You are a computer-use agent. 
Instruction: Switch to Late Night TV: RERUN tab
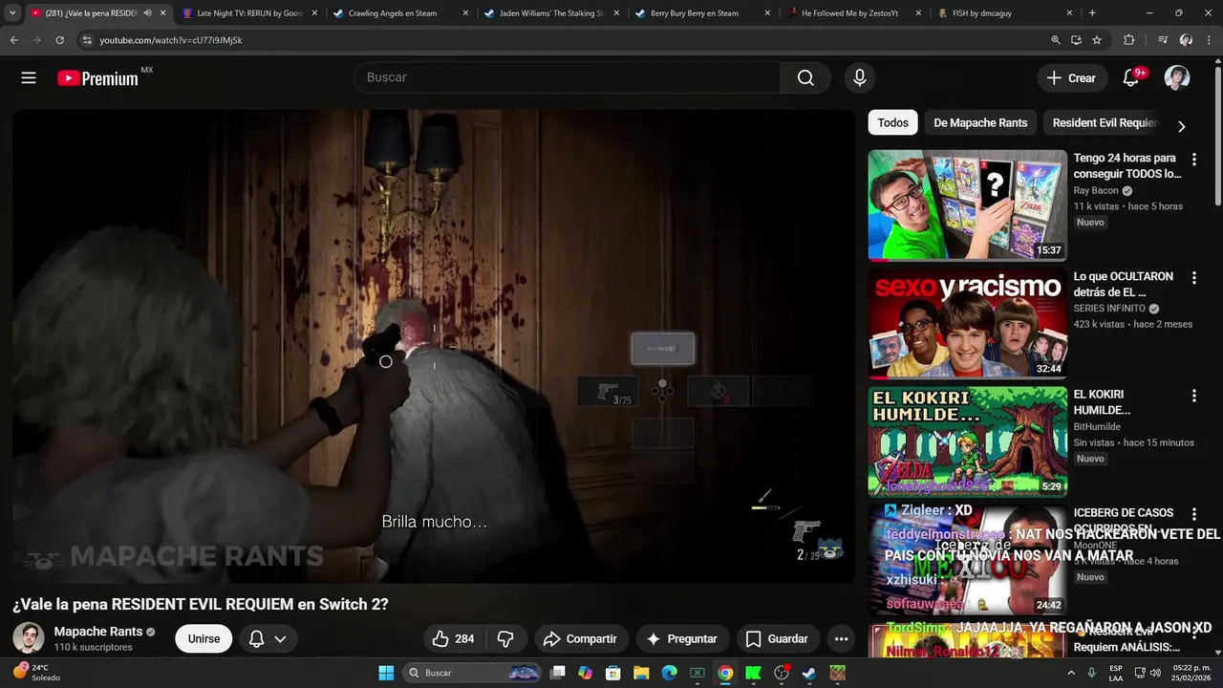click(249, 13)
